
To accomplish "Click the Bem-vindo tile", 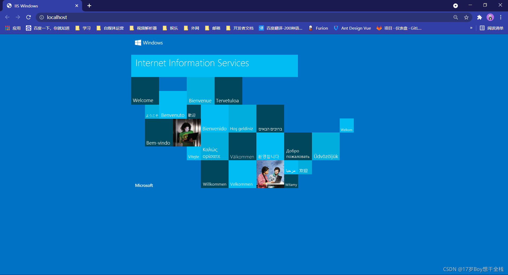I will click(159, 132).
